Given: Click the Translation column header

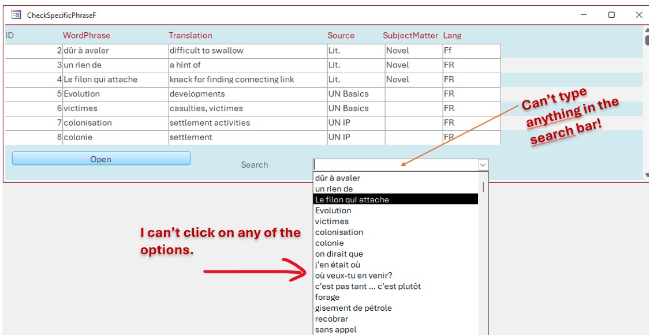Looking at the screenshot, I should point(191,35).
